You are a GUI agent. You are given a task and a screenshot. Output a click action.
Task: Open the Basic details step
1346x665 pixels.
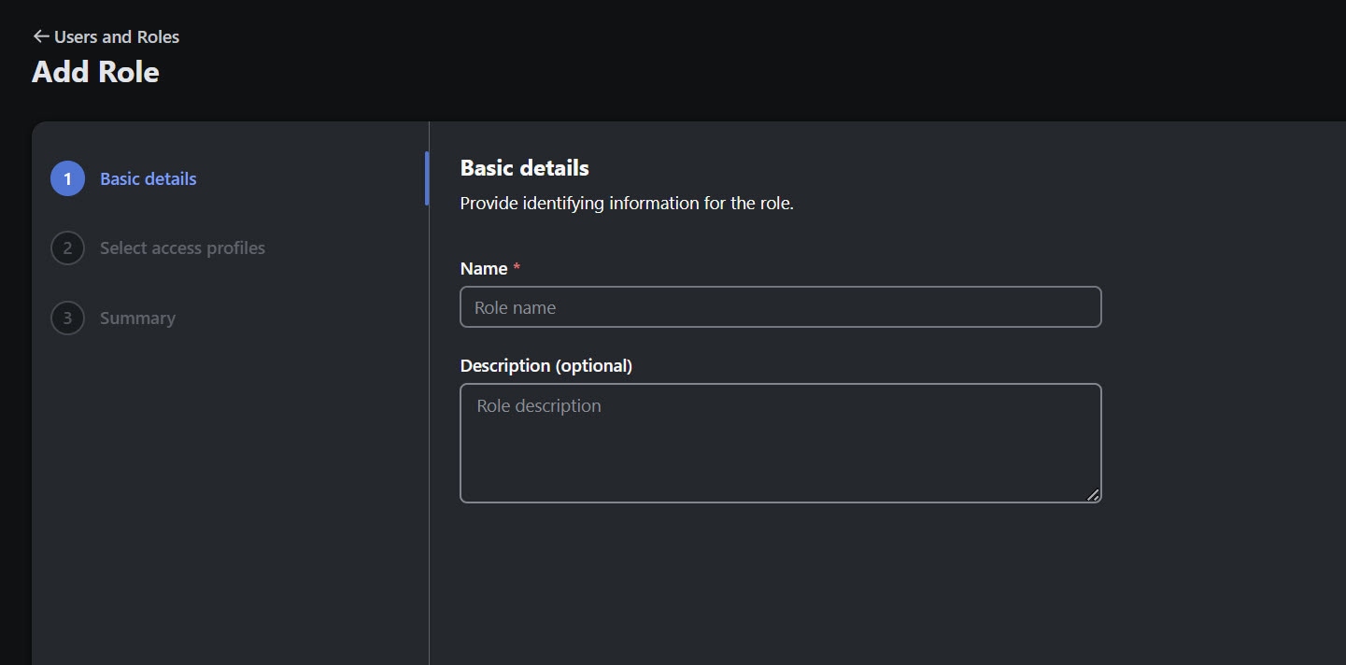(x=149, y=178)
